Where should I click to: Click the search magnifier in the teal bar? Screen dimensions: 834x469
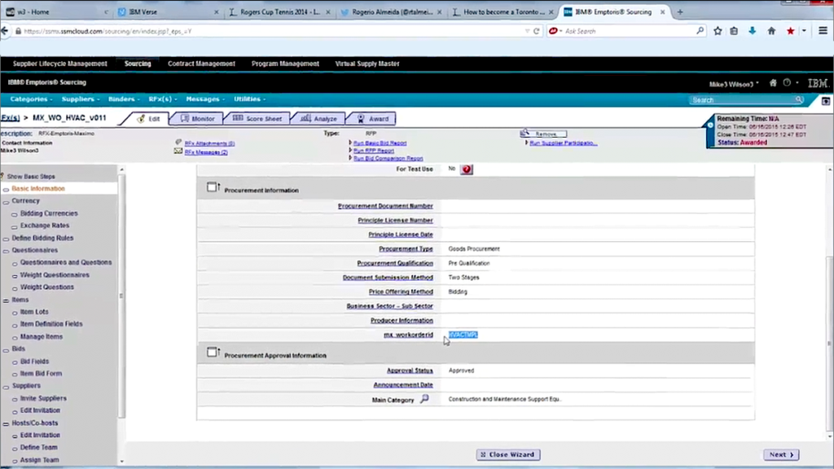[798, 98]
